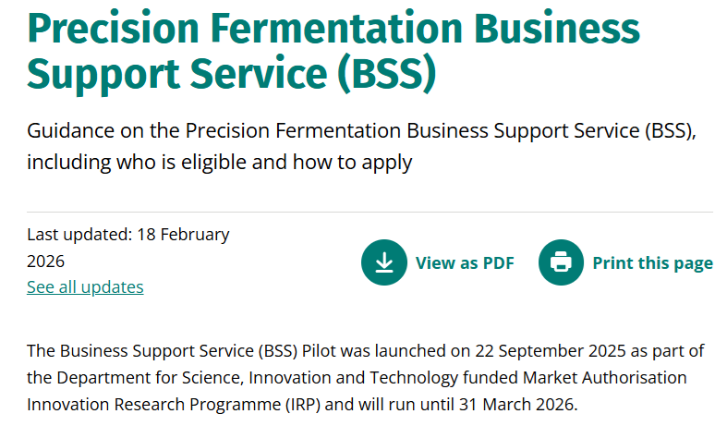Viewport: 727px width, 426px height.
Task: Click the printer icon
Action: pyautogui.click(x=561, y=262)
